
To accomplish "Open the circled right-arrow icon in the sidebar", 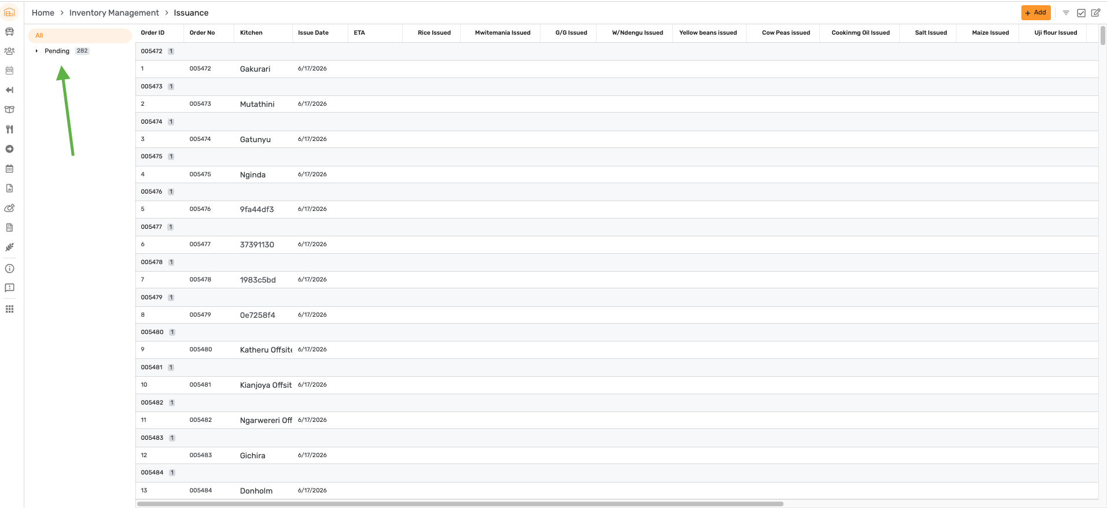I will click(x=9, y=149).
